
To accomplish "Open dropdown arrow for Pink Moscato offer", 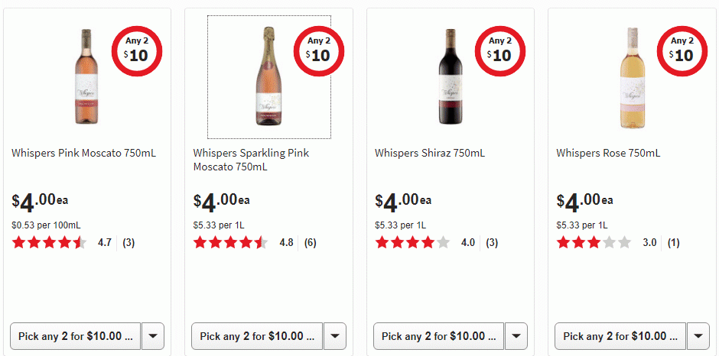I will point(153,336).
